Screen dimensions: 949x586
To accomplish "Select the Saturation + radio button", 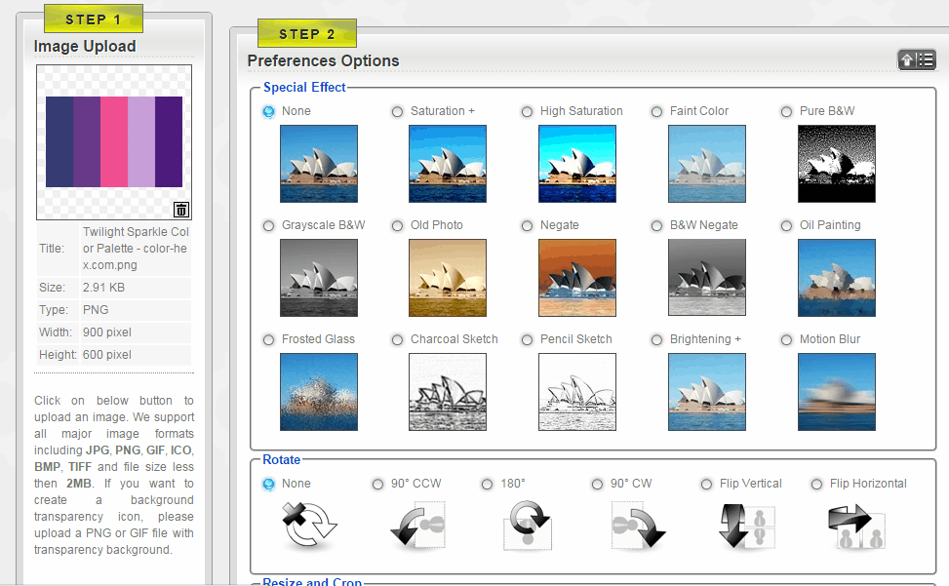I will pyautogui.click(x=397, y=112).
